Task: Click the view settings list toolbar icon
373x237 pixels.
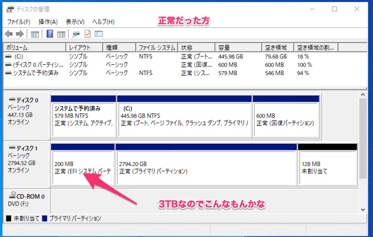Action: point(99,34)
